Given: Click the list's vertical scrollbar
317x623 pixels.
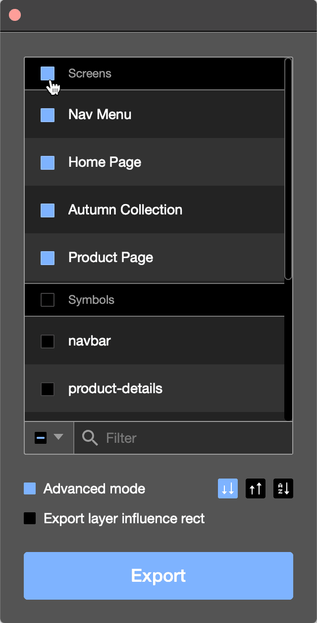Looking at the screenshot, I should (288, 169).
